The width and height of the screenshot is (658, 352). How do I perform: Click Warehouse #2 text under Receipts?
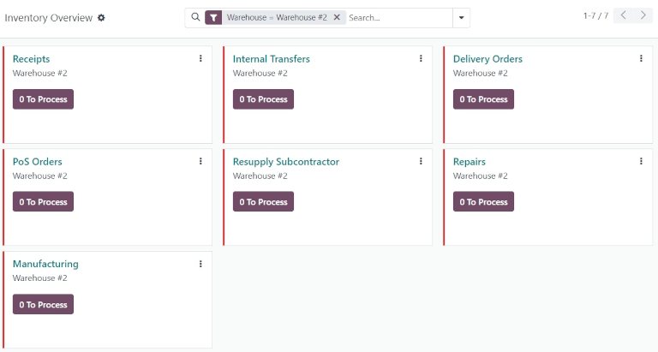pyautogui.click(x=40, y=73)
